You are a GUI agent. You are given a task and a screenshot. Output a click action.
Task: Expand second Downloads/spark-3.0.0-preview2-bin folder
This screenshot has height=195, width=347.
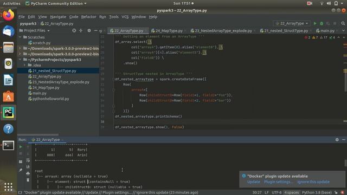pyautogui.click(x=20, y=54)
